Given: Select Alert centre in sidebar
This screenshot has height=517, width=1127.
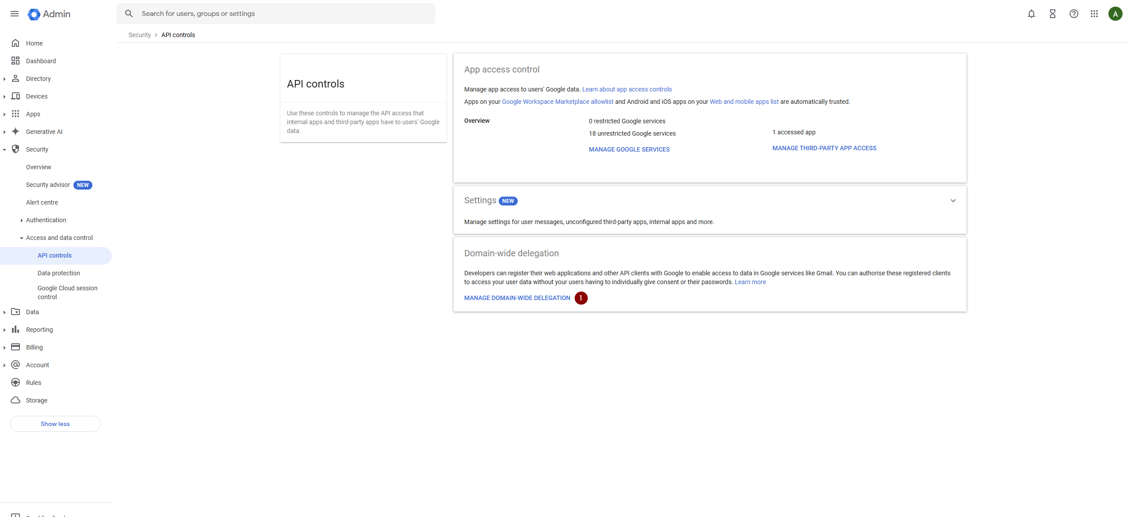Looking at the screenshot, I should [42, 202].
